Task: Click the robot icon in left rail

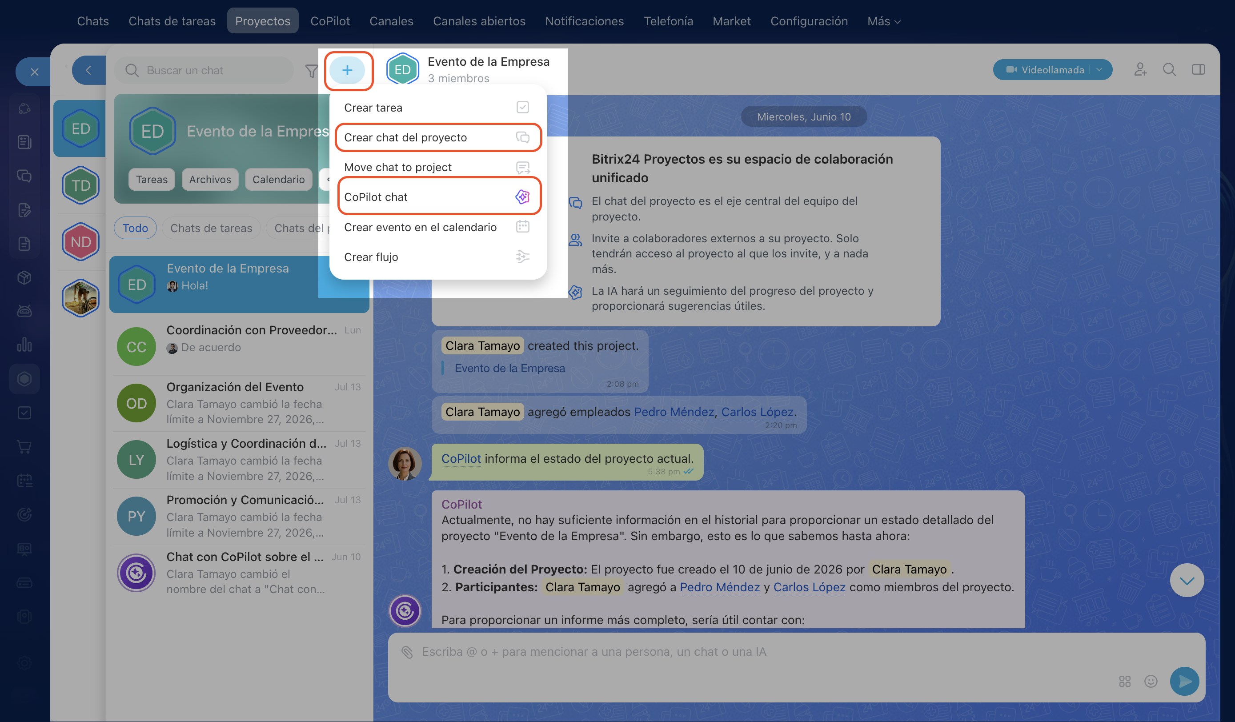Action: [x=24, y=311]
